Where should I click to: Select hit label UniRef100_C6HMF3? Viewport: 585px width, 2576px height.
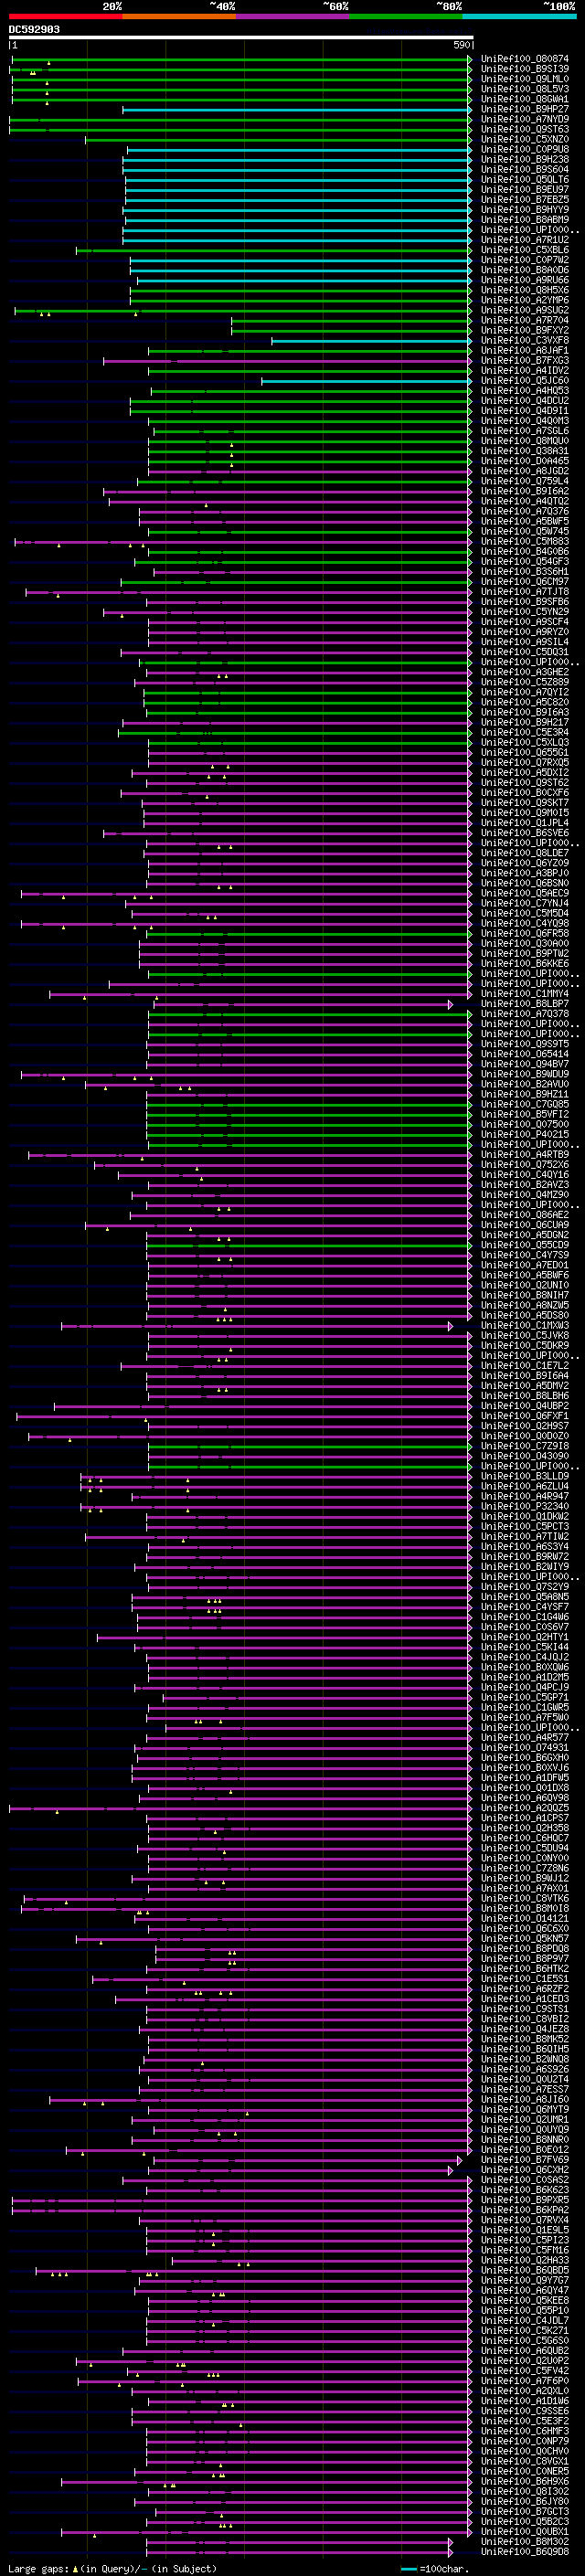point(525,2431)
